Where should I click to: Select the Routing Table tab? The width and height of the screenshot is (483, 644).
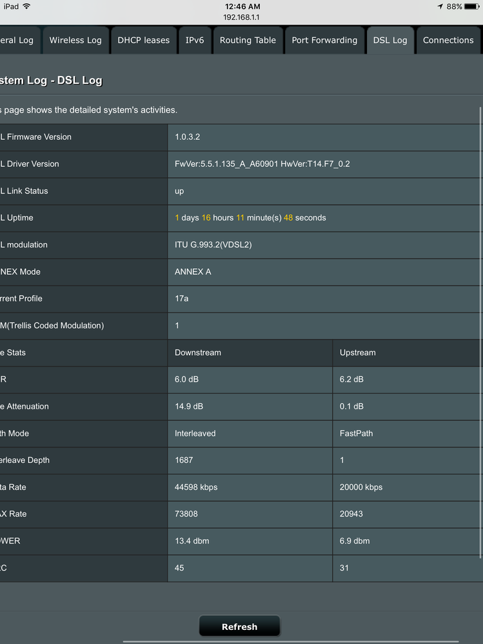[x=248, y=40]
